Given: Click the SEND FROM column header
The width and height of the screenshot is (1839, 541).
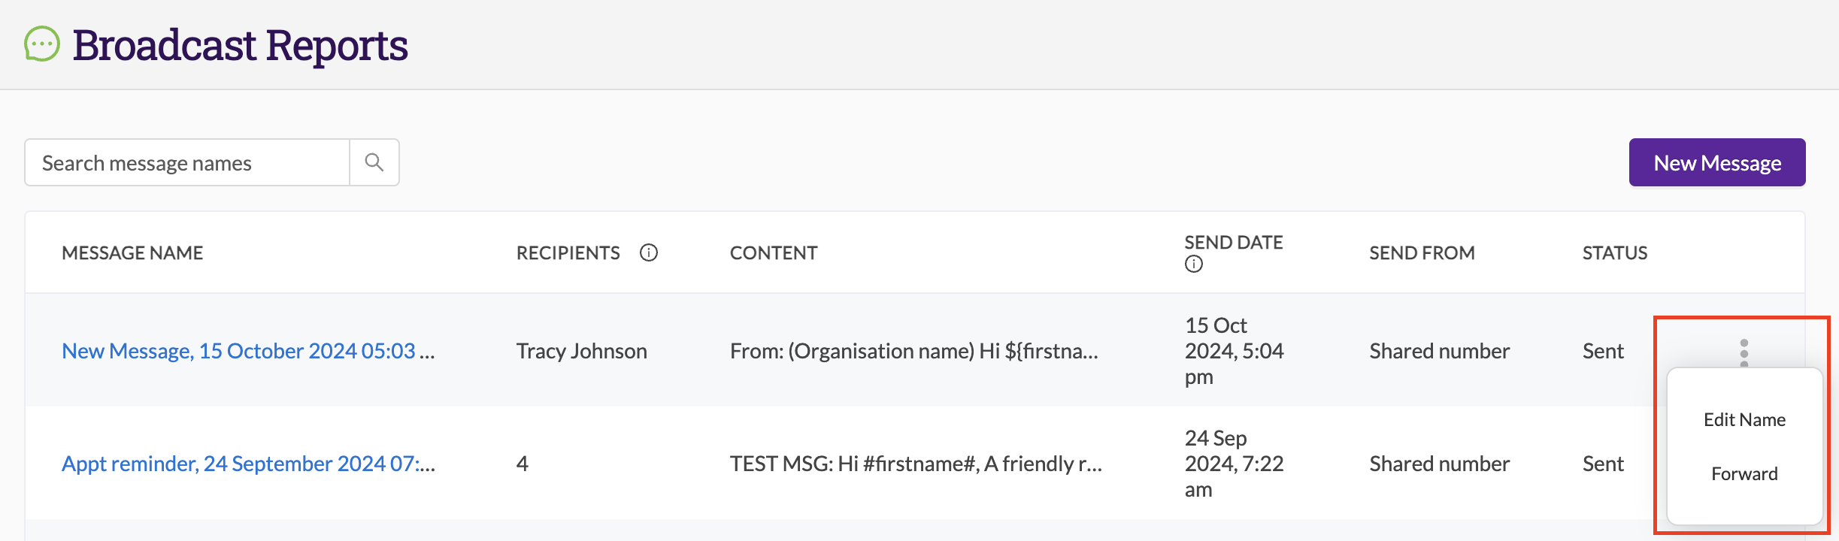Looking at the screenshot, I should (1422, 253).
